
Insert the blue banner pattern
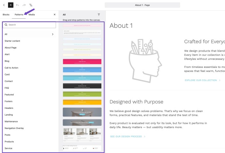[x=82, y=70]
